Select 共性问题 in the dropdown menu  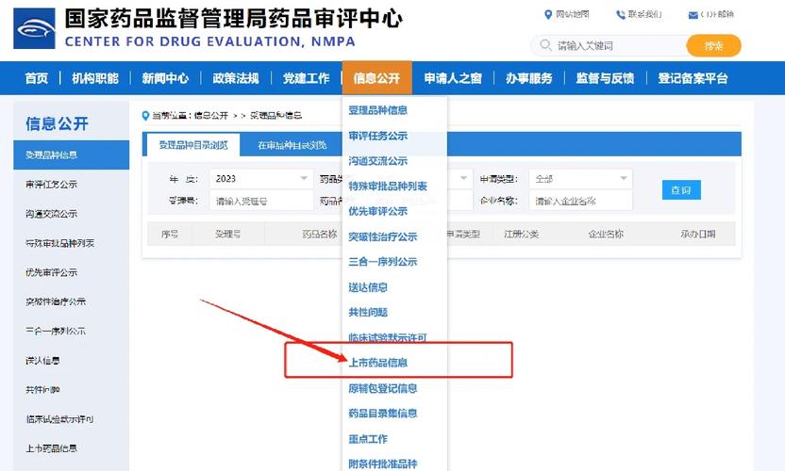[x=368, y=313]
